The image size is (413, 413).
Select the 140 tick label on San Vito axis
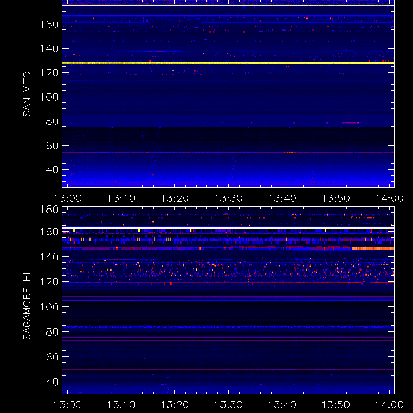pyautogui.click(x=49, y=49)
